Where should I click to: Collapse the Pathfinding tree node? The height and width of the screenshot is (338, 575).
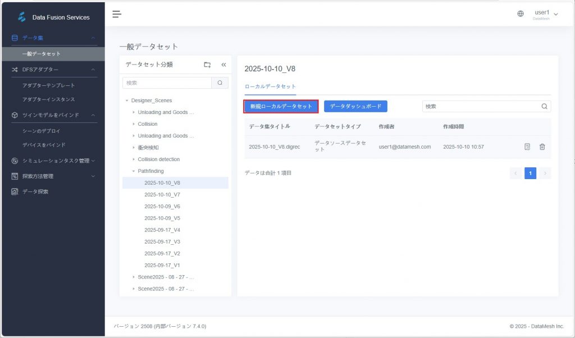pos(134,171)
